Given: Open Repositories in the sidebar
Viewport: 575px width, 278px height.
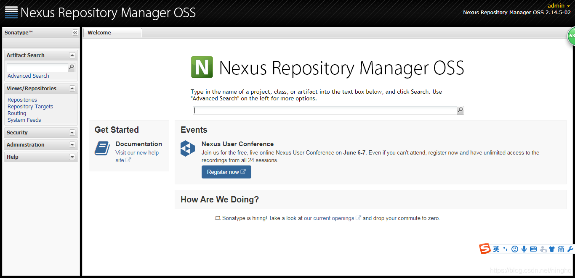Looking at the screenshot, I should tap(22, 100).
